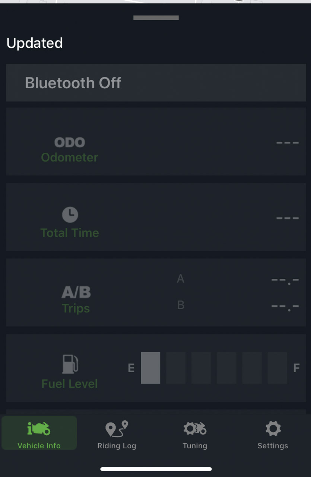The height and width of the screenshot is (477, 311).
Task: Tap the fuel pump icon
Action: [x=70, y=364]
